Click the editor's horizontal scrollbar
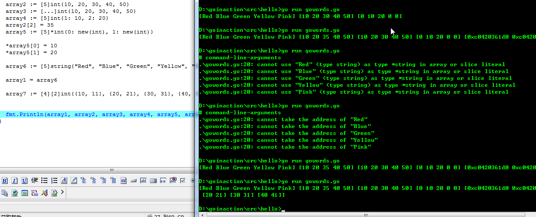 [97, 170]
